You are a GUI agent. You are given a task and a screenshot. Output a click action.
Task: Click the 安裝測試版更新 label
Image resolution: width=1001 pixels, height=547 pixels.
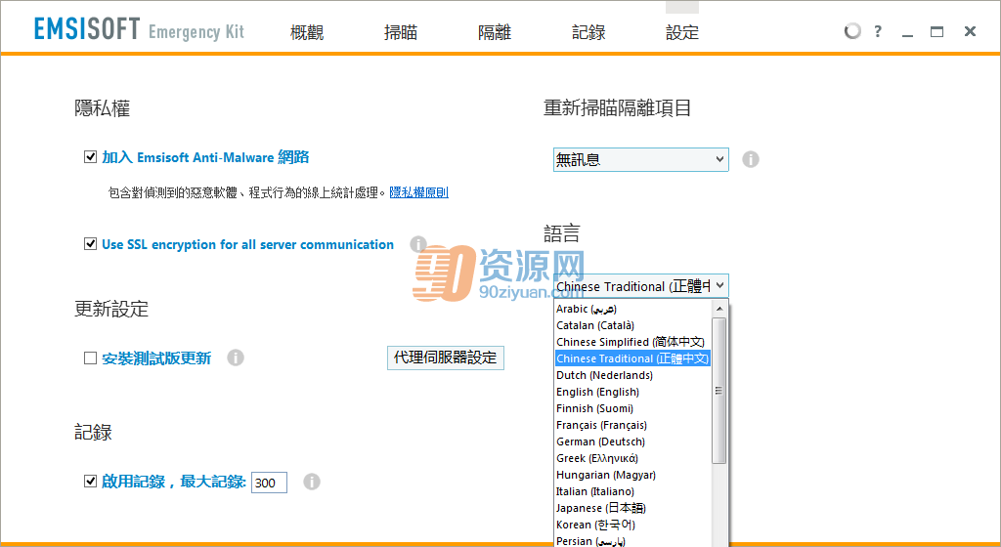click(156, 358)
